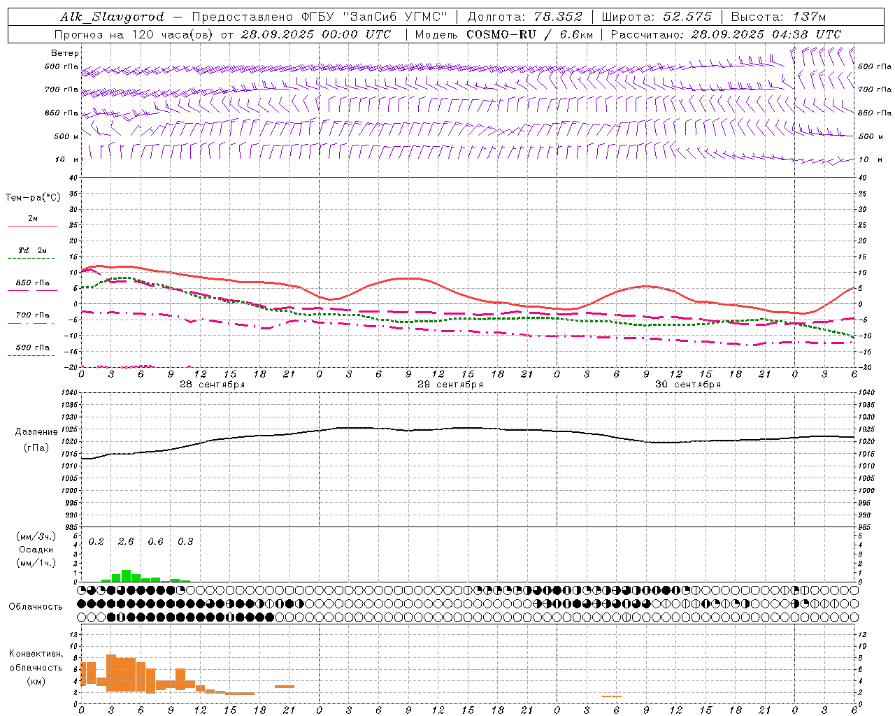
Task: Click the "2.6" three-hour precipitation total
Action: (126, 542)
